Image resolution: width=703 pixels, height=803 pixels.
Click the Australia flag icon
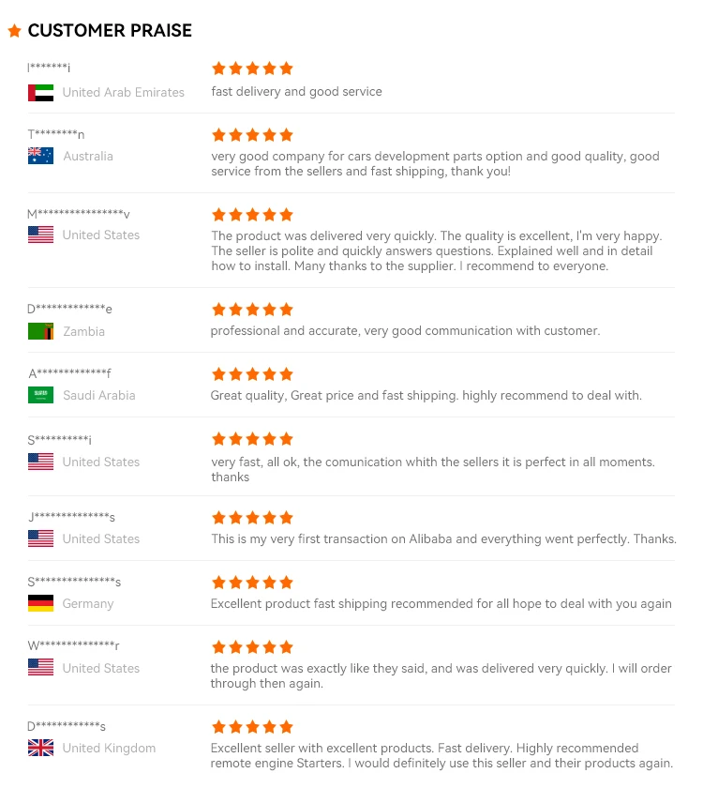(40, 156)
